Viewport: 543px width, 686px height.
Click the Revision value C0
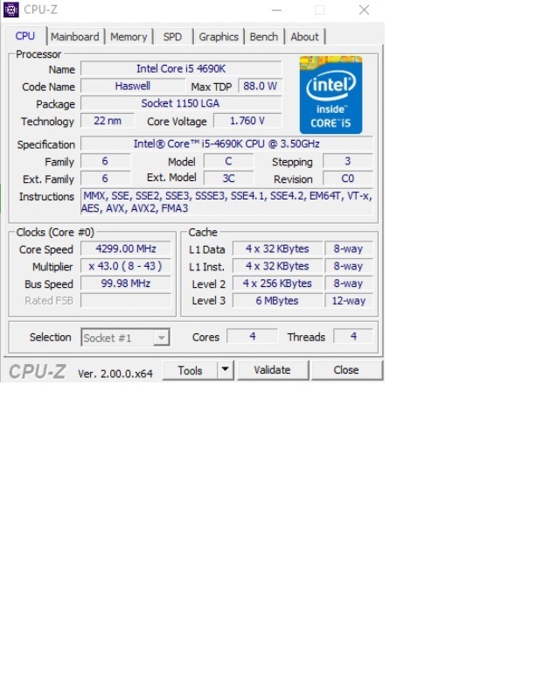[348, 178]
